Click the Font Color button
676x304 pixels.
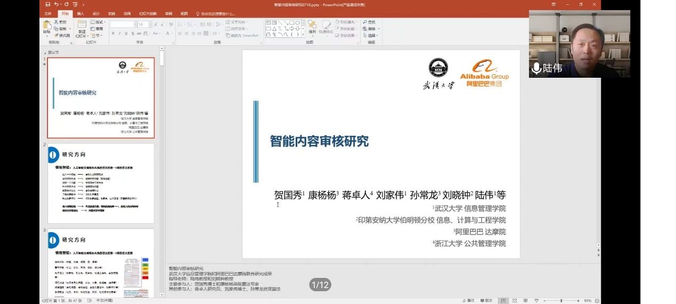(168, 33)
